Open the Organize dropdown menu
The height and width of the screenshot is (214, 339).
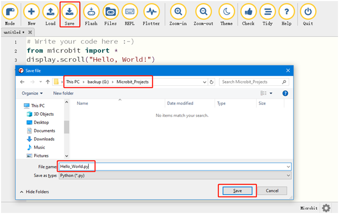pos(33,93)
